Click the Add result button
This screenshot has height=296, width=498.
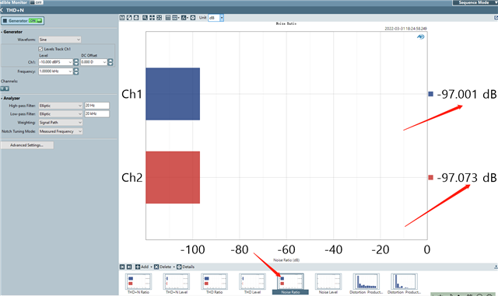[x=142, y=266]
